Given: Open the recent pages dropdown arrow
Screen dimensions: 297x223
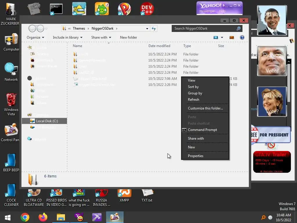Looking at the screenshot, I should [46, 29].
